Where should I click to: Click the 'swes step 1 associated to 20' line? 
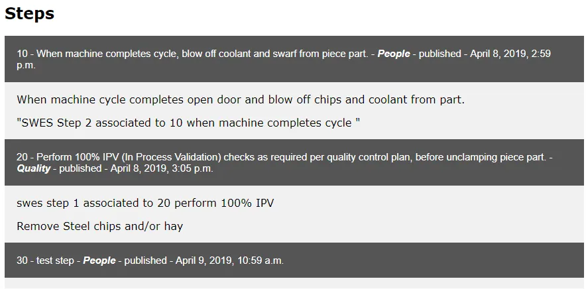(x=145, y=203)
